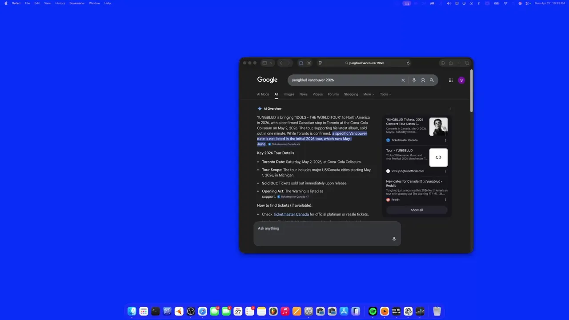
Task: Switch to the Shopping tab
Action: tap(351, 94)
